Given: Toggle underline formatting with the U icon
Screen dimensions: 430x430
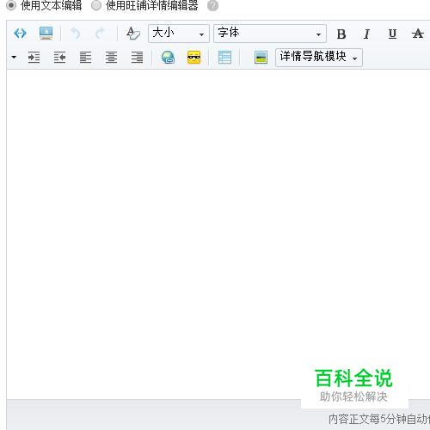Looking at the screenshot, I should pos(392,34).
